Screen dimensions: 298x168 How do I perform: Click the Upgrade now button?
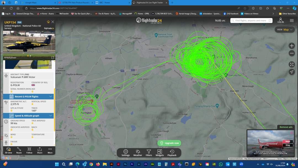click(169, 143)
